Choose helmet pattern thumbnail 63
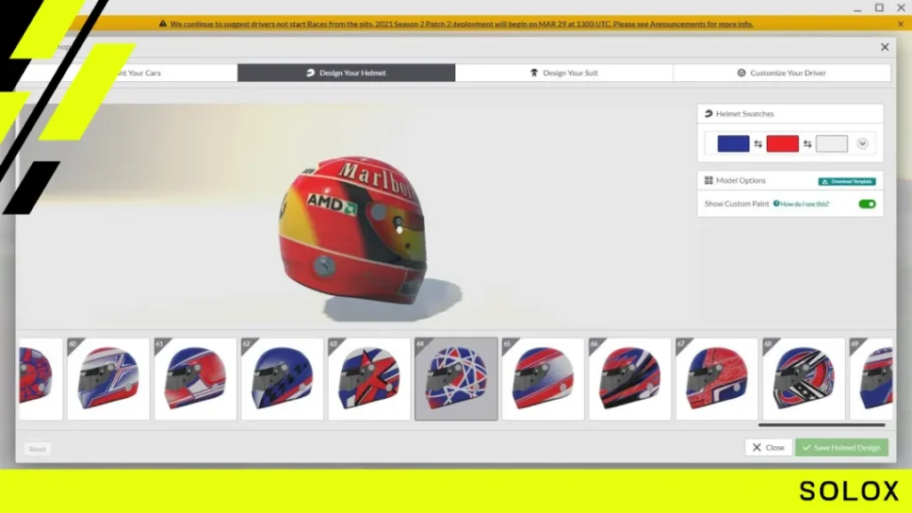 pos(370,379)
